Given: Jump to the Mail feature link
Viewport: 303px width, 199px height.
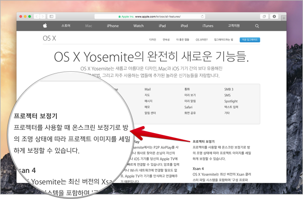Looking at the screenshot, I should tap(147, 89).
